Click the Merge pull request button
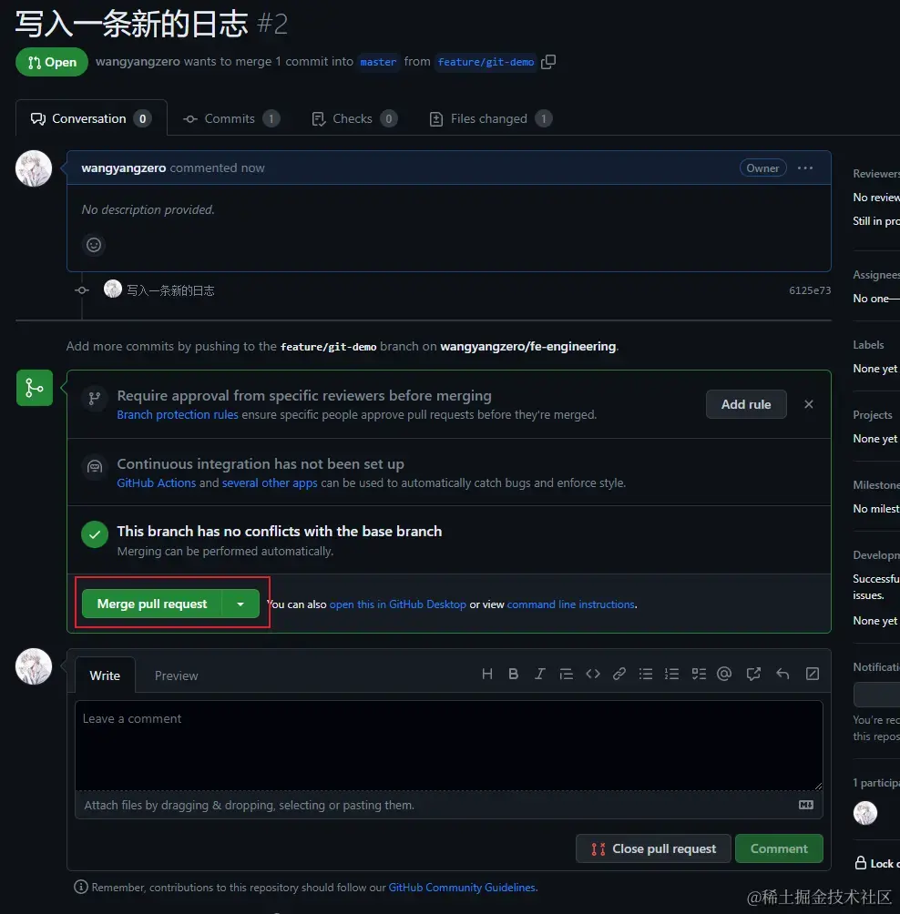900x914 pixels. pos(151,604)
